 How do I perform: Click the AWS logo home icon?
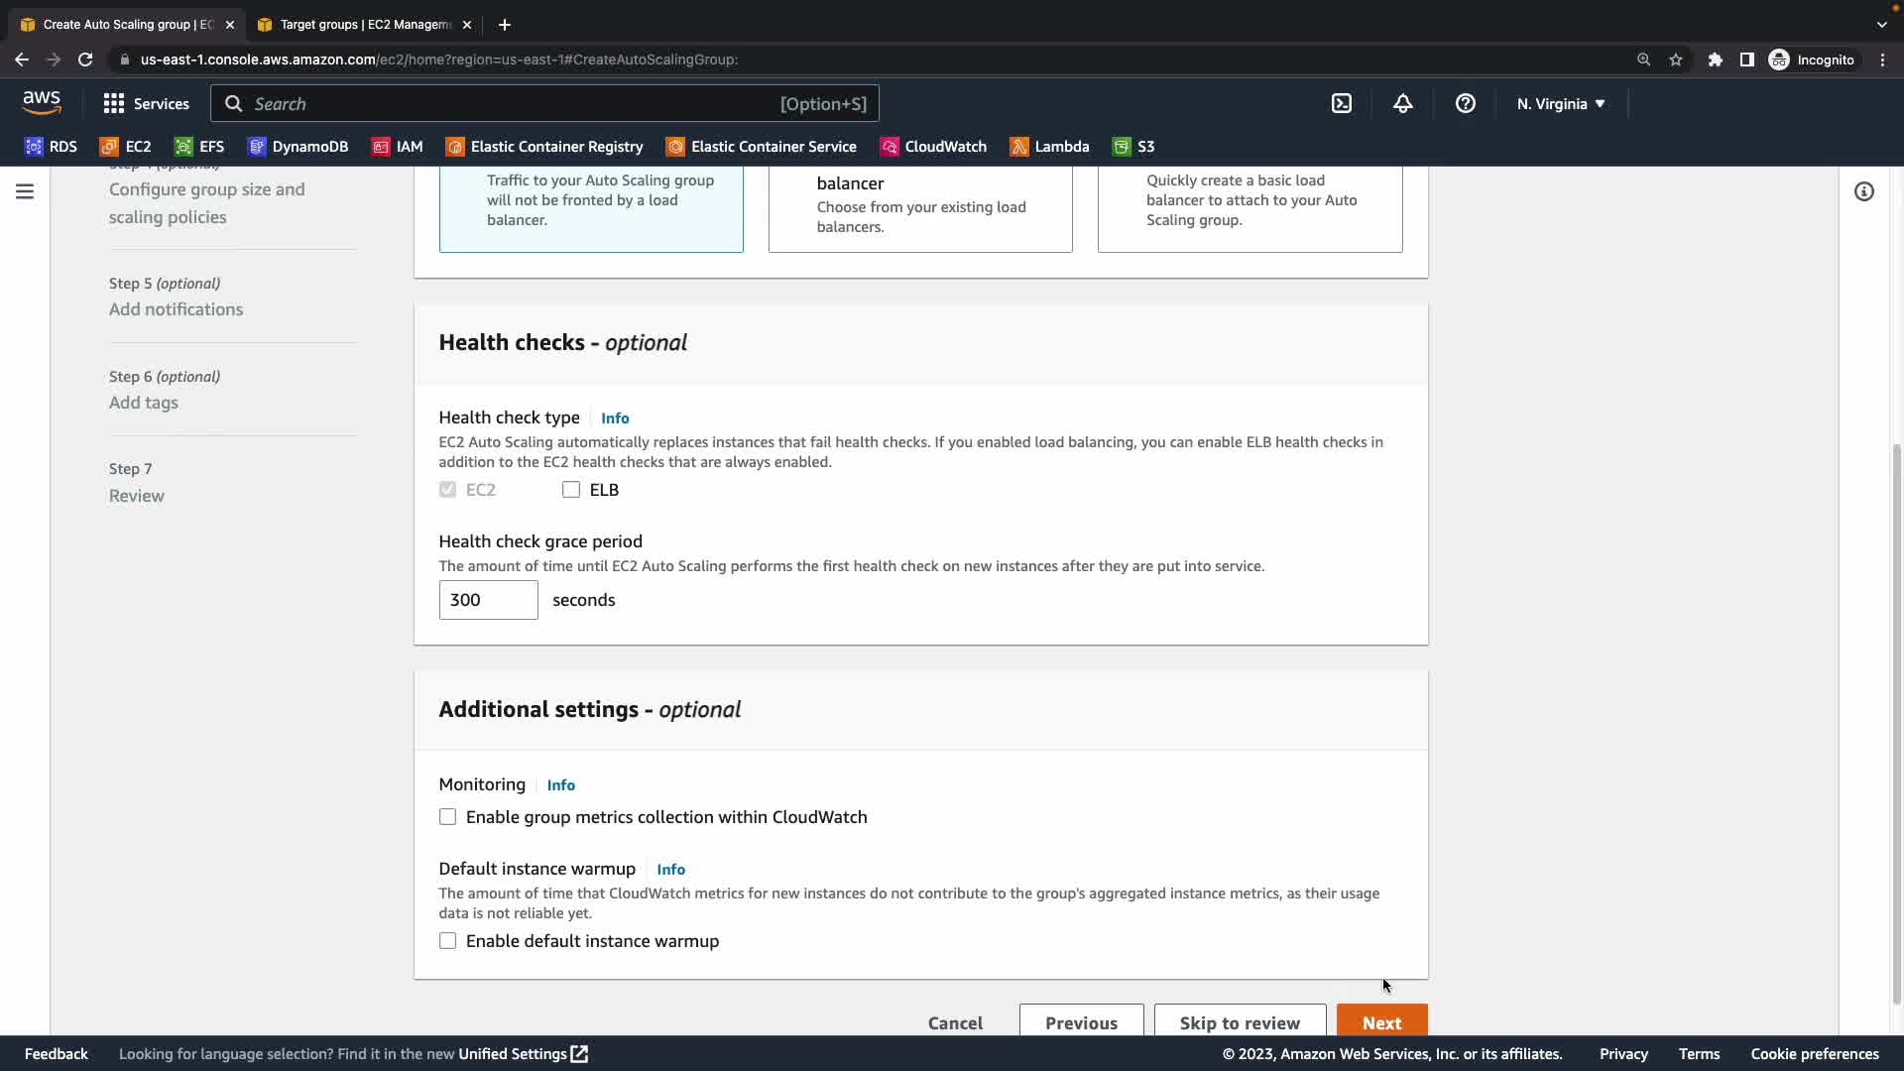pyautogui.click(x=42, y=101)
